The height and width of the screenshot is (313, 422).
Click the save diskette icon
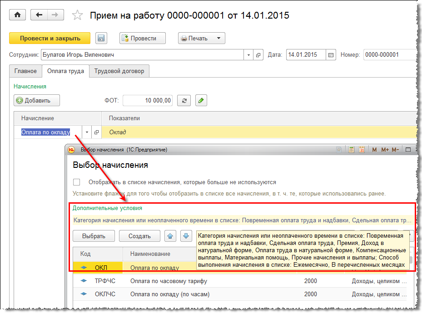point(101,39)
